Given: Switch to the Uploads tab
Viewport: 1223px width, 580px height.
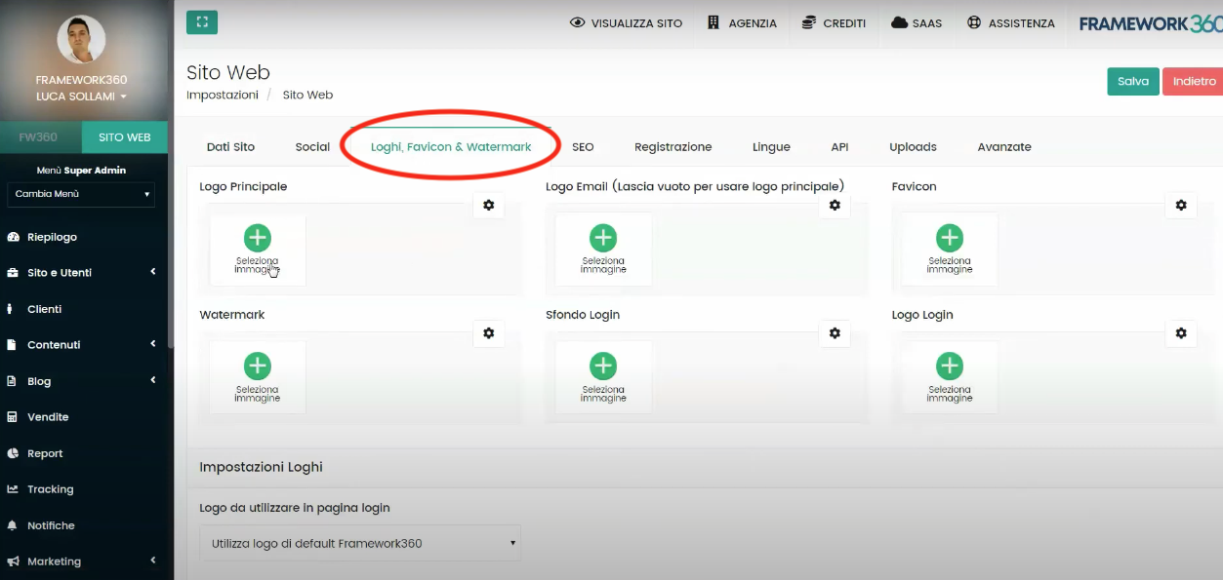Looking at the screenshot, I should [x=913, y=147].
